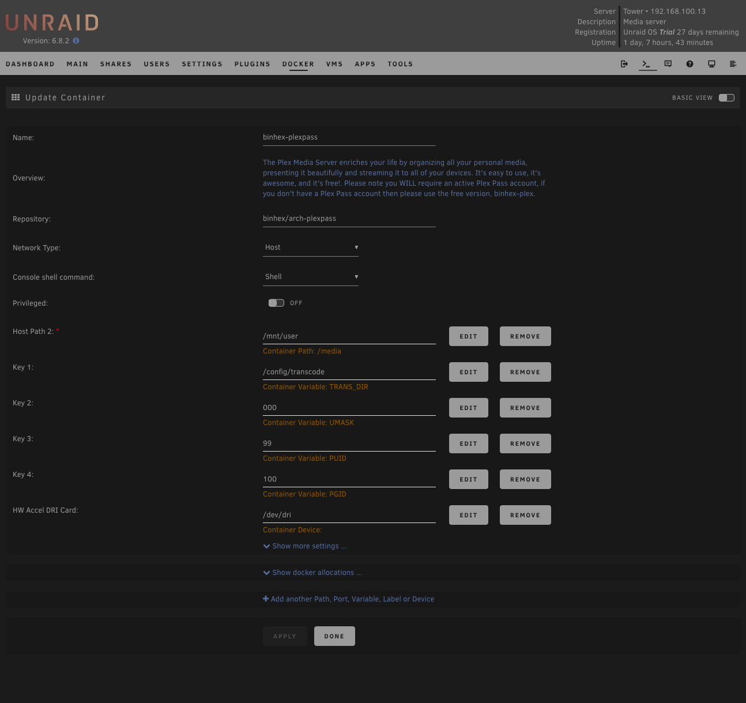Click REMOVE next to the /dev/dri device
The width and height of the screenshot is (746, 703).
click(x=525, y=515)
